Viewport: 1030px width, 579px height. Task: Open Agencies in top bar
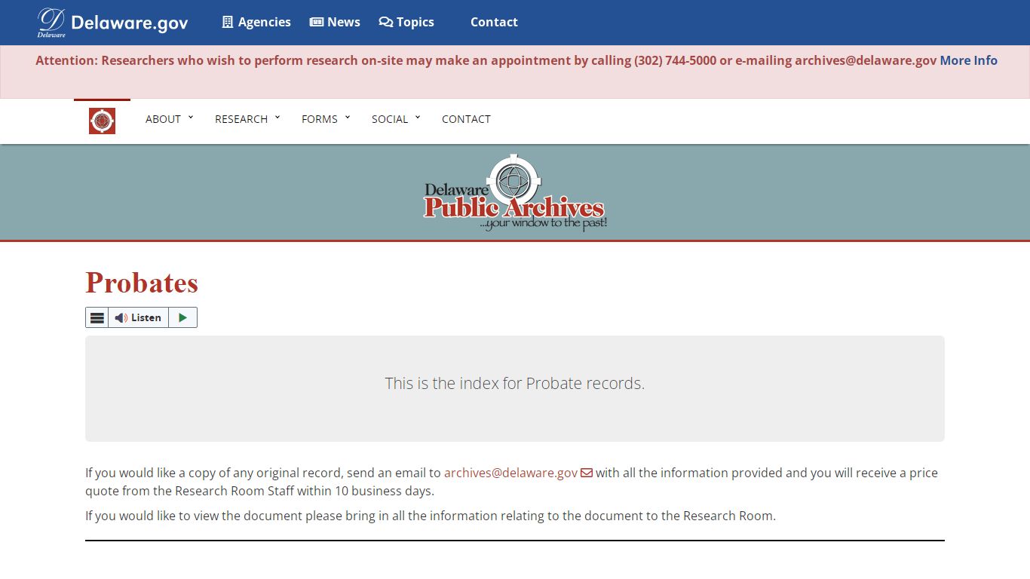click(256, 22)
